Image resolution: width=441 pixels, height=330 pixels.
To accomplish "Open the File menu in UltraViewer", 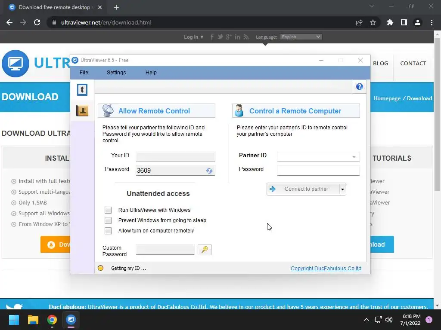I will 84,72.
